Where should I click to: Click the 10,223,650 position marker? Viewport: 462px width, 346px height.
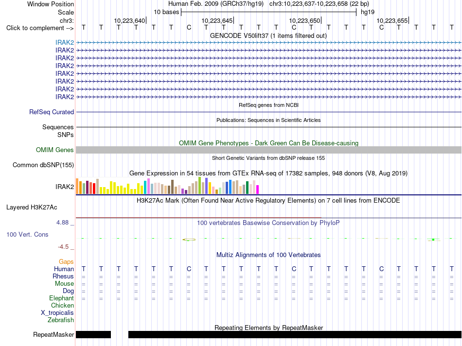point(304,20)
